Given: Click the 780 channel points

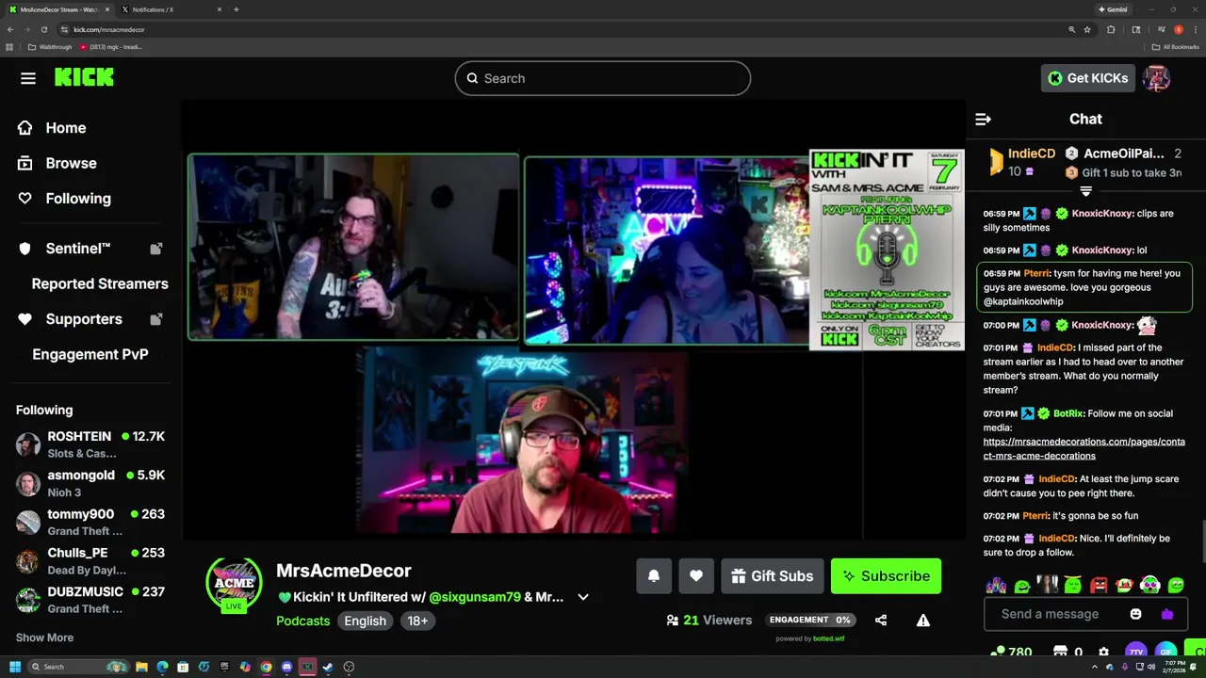Looking at the screenshot, I should (x=1012, y=652).
